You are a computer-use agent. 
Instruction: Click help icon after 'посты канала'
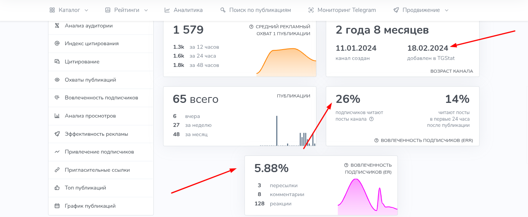pos(371,119)
